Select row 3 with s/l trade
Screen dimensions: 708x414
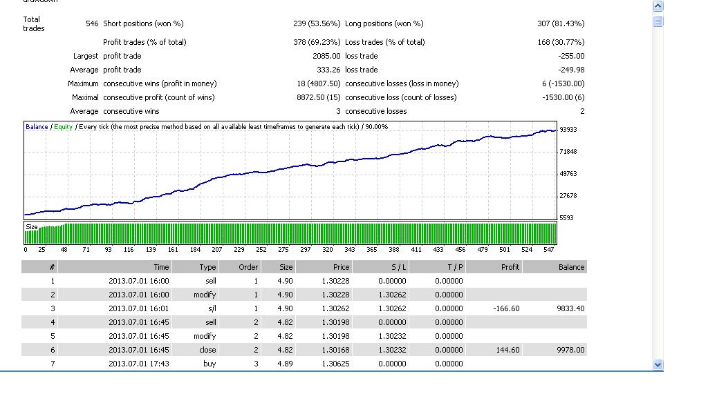point(304,308)
